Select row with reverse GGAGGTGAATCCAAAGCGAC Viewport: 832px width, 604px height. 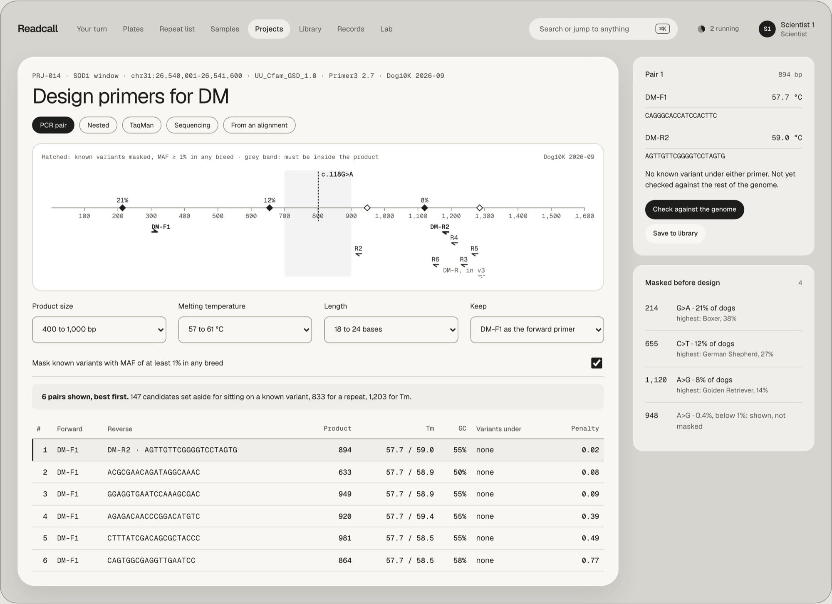(318, 494)
